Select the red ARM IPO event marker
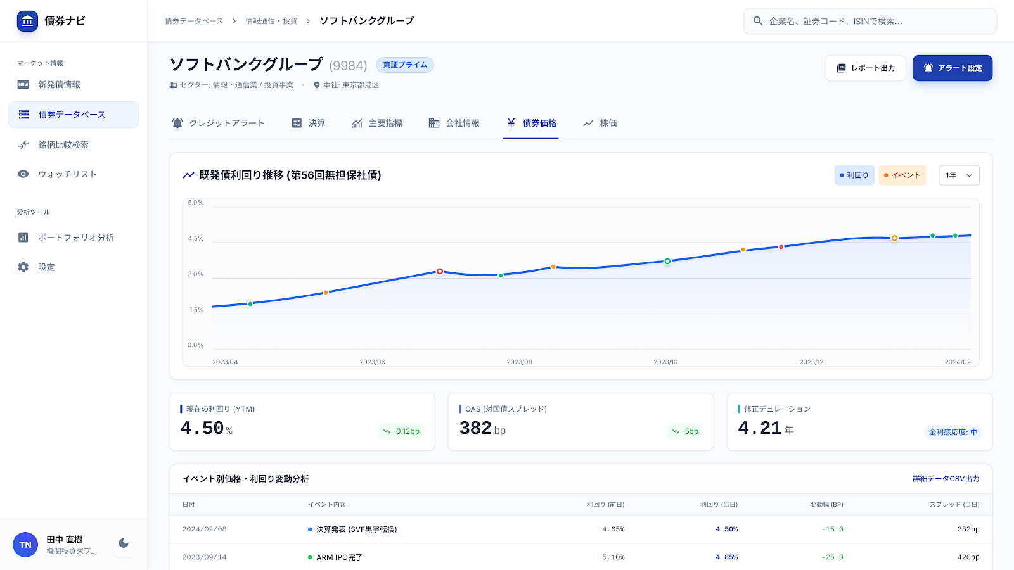 [x=440, y=270]
